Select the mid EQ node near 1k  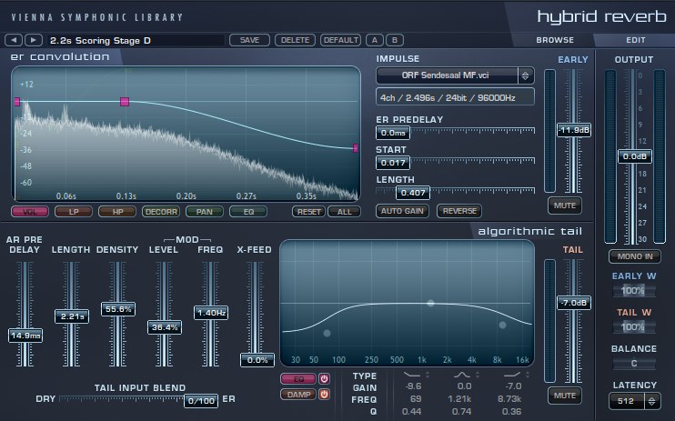pyautogui.click(x=430, y=303)
